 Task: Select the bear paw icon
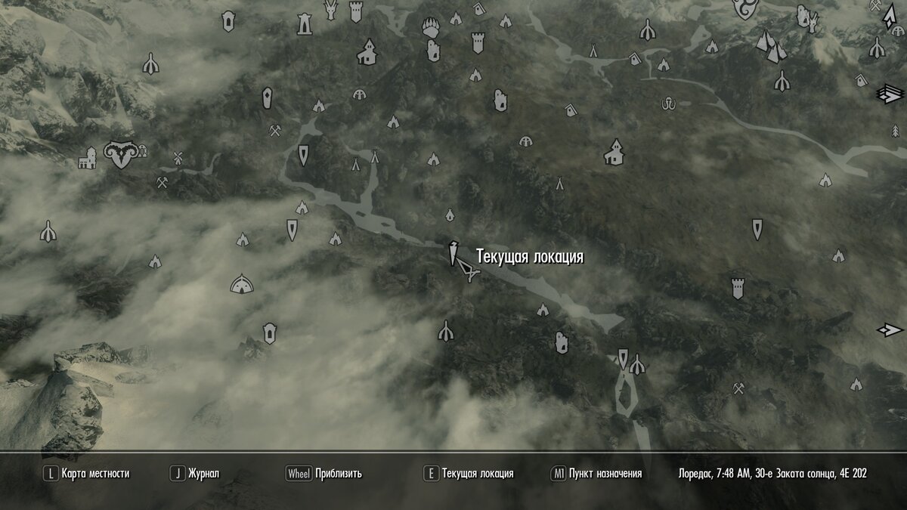tap(431, 27)
